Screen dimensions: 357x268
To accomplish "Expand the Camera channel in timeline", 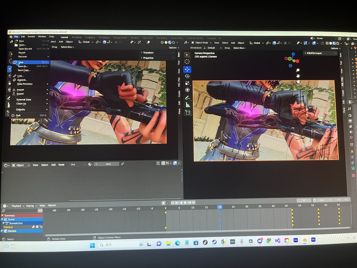I will pos(2,231).
